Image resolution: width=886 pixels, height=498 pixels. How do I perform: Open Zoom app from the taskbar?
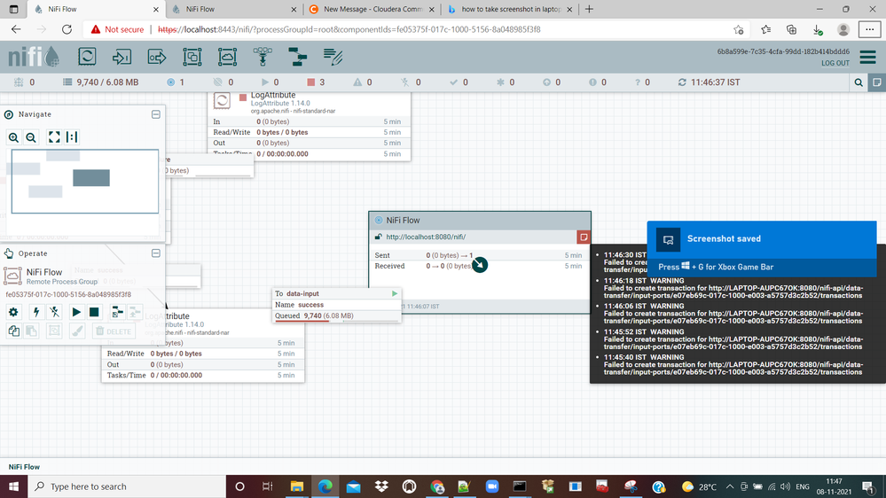click(x=492, y=486)
